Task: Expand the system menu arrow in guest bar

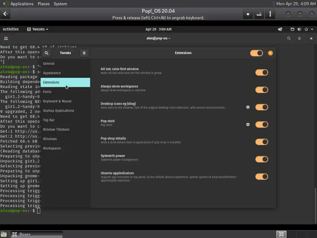Action: click(312, 29)
